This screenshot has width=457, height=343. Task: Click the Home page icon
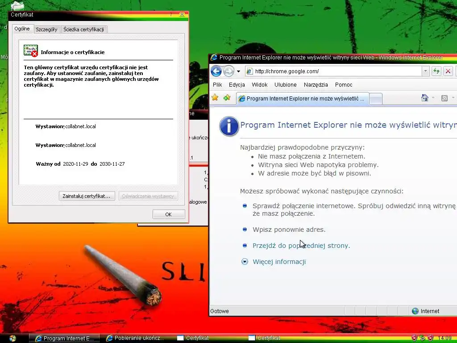click(x=425, y=98)
